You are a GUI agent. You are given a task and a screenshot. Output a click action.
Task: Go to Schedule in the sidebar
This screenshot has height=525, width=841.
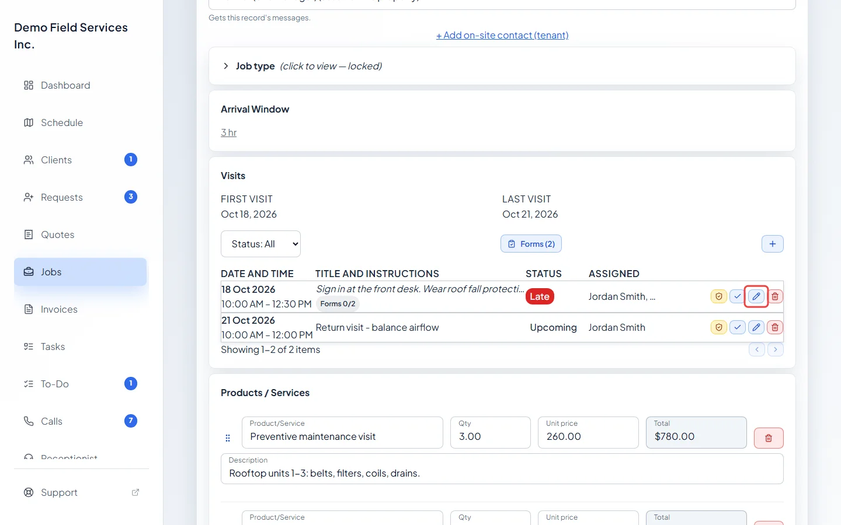click(81, 123)
